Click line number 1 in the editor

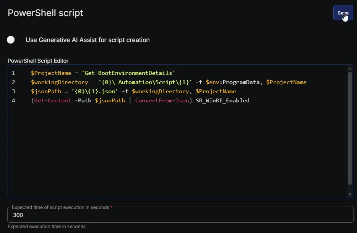click(13, 73)
